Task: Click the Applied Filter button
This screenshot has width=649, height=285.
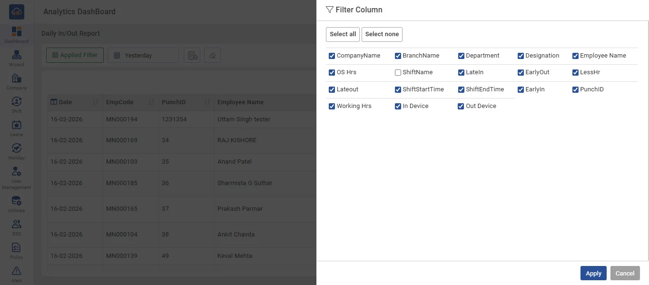Action: coord(75,55)
